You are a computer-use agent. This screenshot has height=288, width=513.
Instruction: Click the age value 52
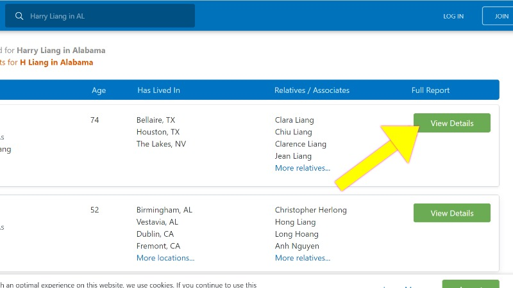click(x=94, y=210)
